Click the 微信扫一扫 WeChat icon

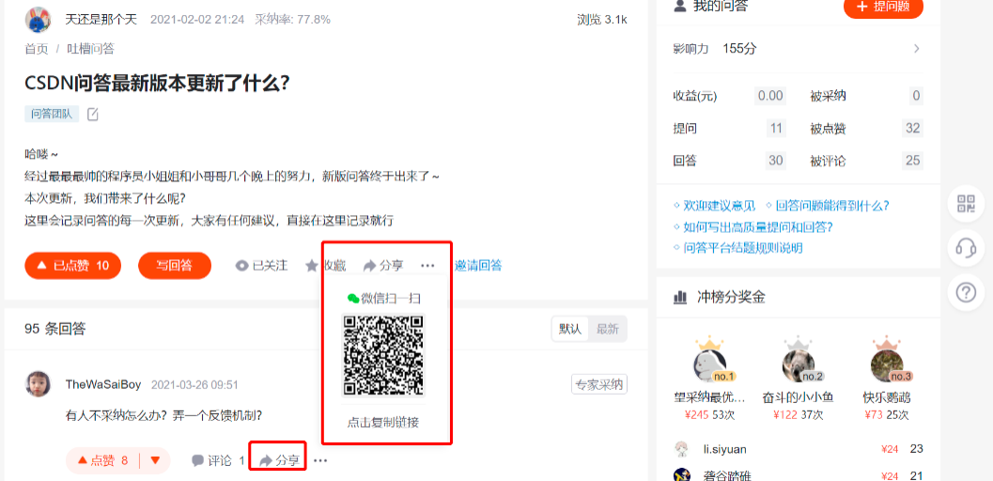pyautogui.click(x=353, y=298)
